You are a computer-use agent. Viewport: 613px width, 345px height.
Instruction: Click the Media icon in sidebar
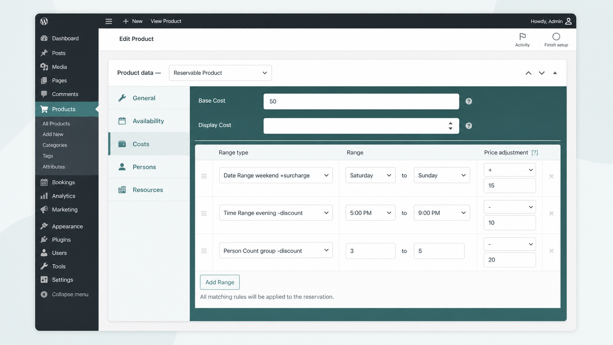[x=44, y=67]
